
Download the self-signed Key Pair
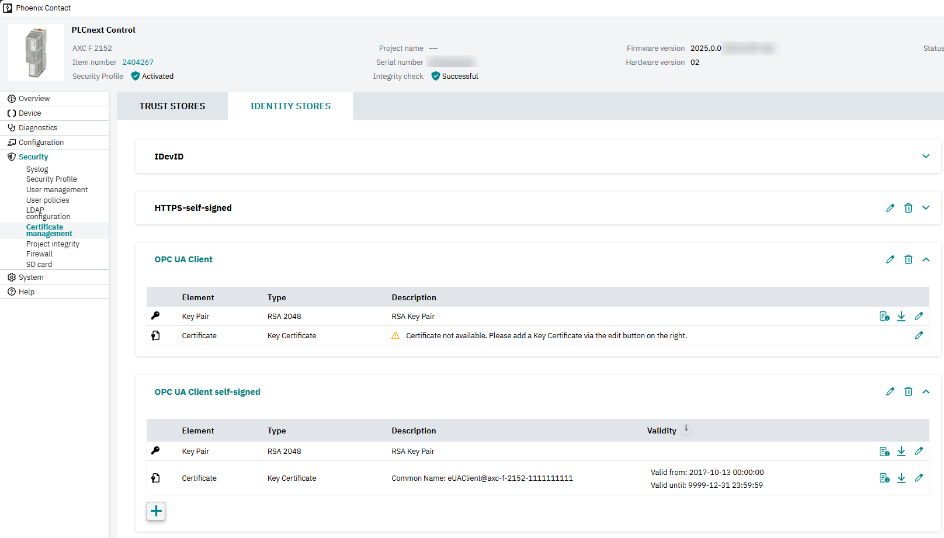[901, 451]
